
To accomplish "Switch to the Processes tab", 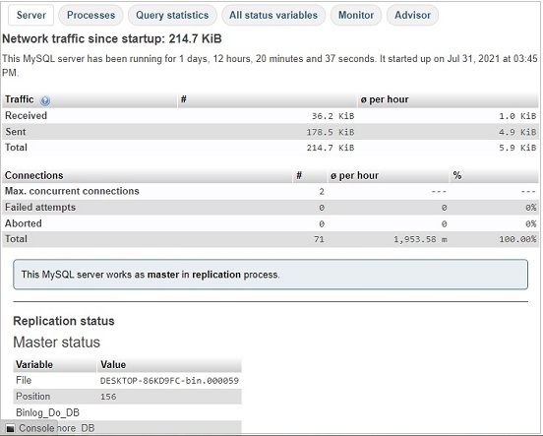I will click(x=90, y=15).
